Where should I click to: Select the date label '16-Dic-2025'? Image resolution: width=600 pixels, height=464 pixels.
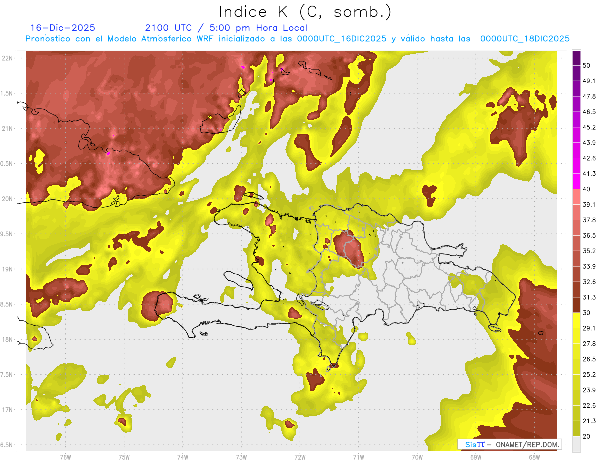63,28
